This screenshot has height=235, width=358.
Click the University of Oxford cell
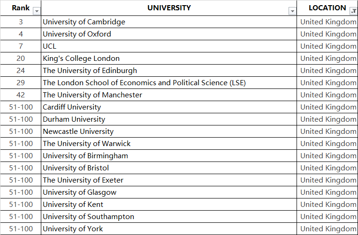click(x=77, y=34)
